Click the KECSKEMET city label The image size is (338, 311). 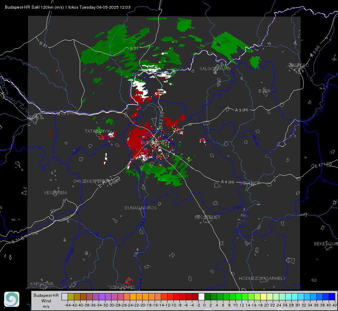tap(207, 217)
